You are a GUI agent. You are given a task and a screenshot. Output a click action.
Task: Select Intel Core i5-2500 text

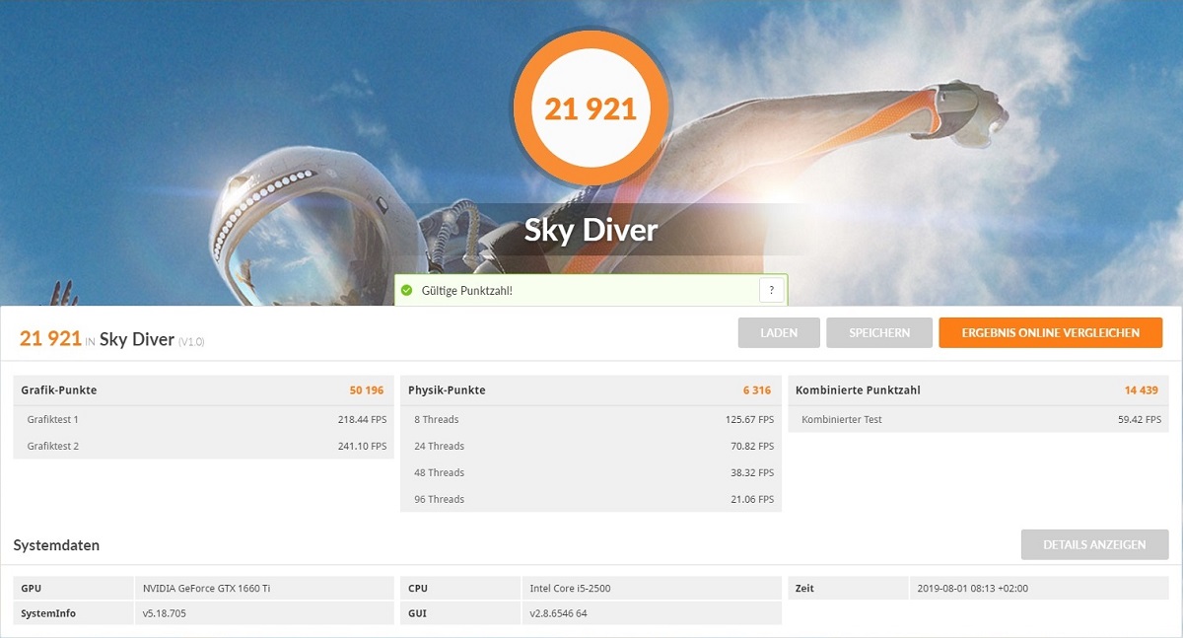(x=571, y=589)
